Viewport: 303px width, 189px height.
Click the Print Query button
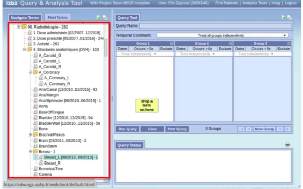coord(177,129)
